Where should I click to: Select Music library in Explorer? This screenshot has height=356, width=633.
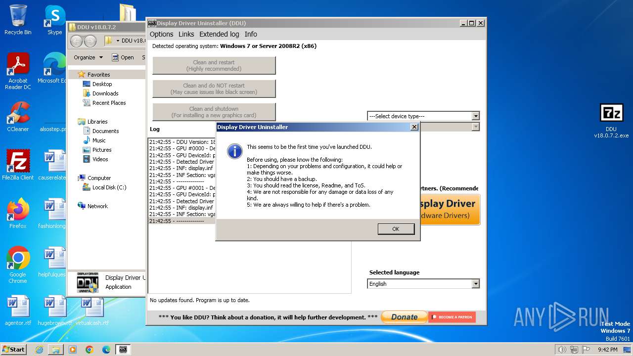tap(99, 140)
